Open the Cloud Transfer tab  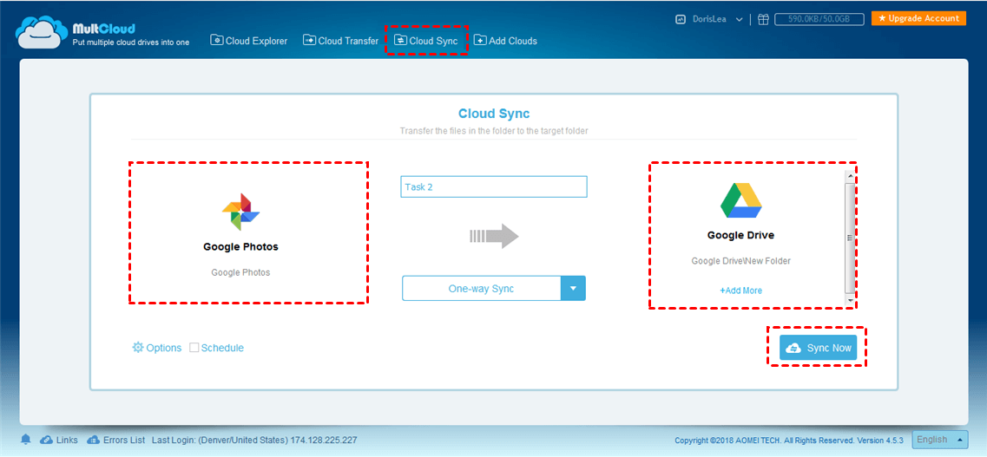[x=340, y=41]
